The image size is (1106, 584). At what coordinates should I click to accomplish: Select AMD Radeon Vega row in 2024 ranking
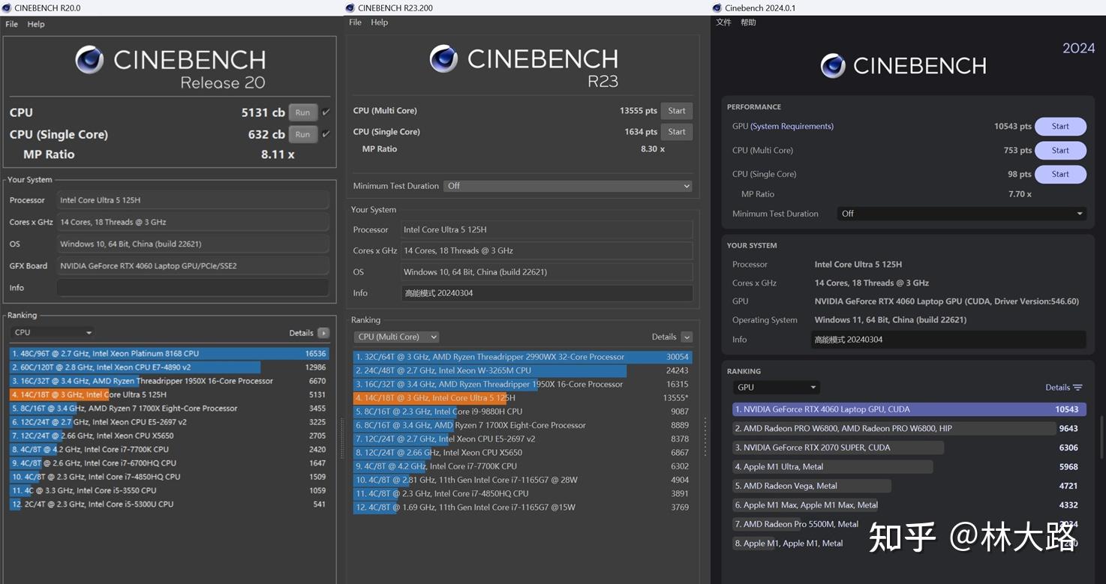(x=909, y=487)
